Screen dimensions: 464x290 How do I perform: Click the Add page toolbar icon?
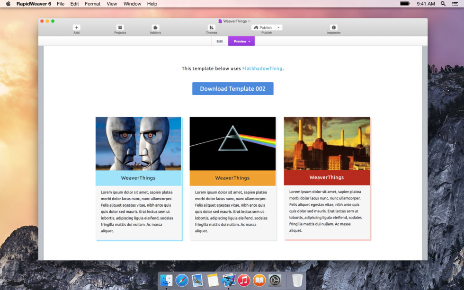pos(76,27)
